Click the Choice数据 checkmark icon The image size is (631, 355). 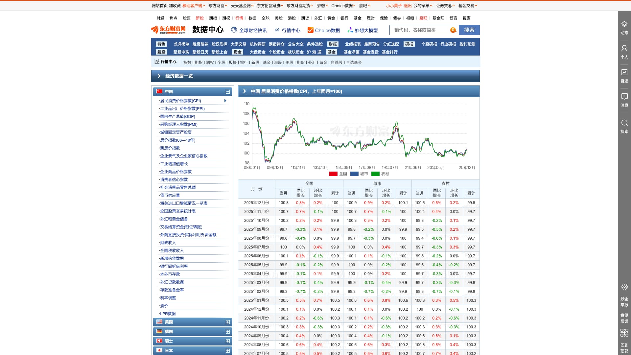point(310,30)
